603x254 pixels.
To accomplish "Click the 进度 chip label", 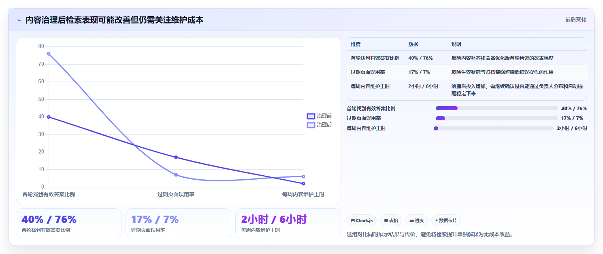I will pyautogui.click(x=419, y=220).
